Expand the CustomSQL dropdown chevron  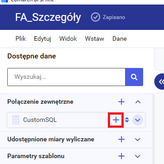tap(138, 120)
